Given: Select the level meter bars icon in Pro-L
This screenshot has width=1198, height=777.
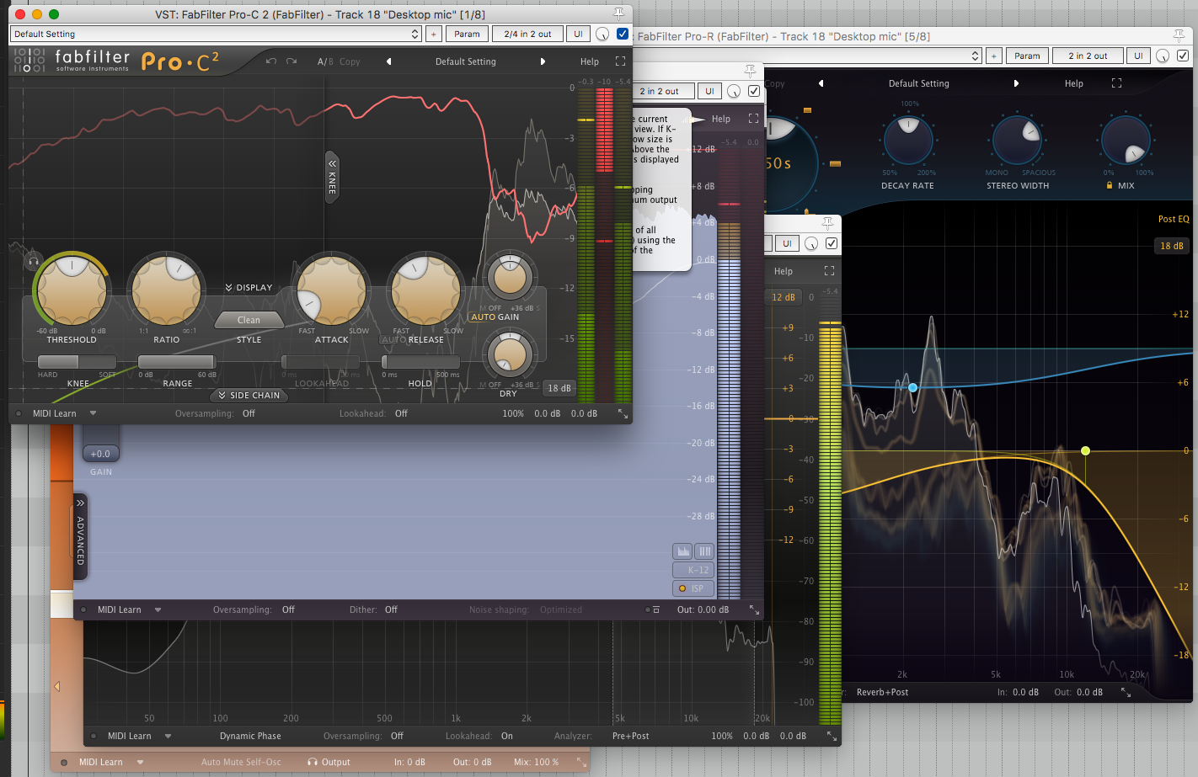Looking at the screenshot, I should pos(704,551).
